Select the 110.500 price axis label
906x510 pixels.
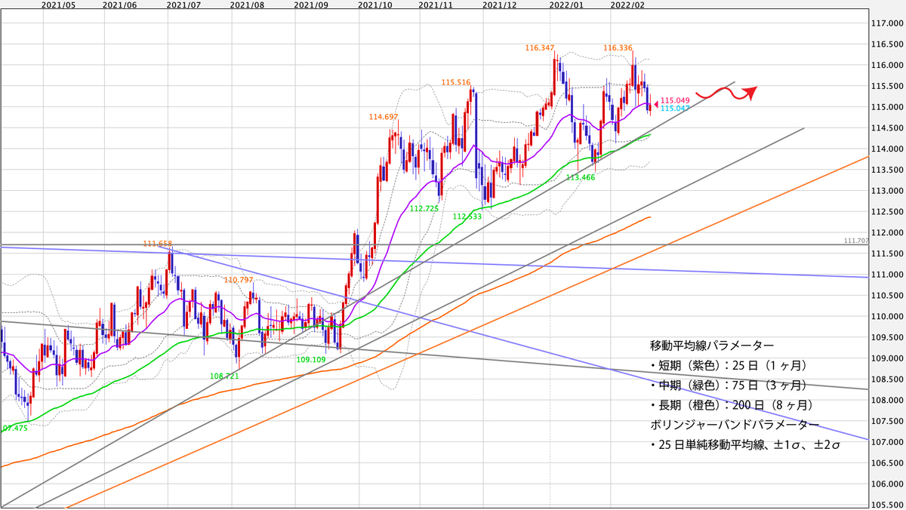(886, 295)
